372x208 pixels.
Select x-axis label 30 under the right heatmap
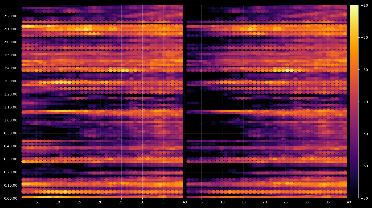(307, 202)
